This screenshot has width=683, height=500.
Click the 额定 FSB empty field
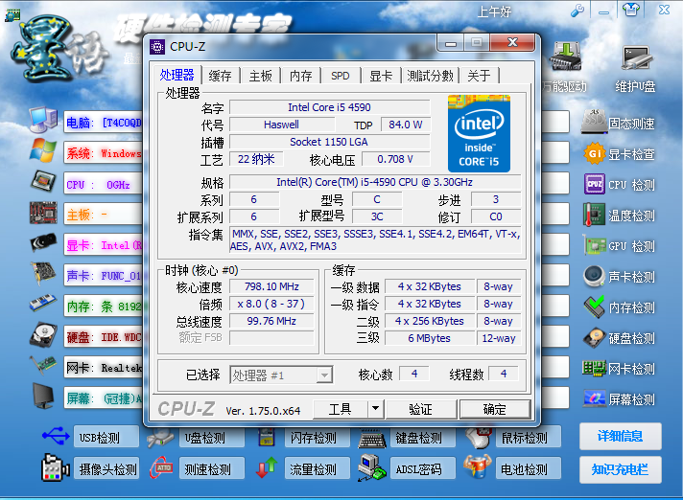(x=271, y=338)
